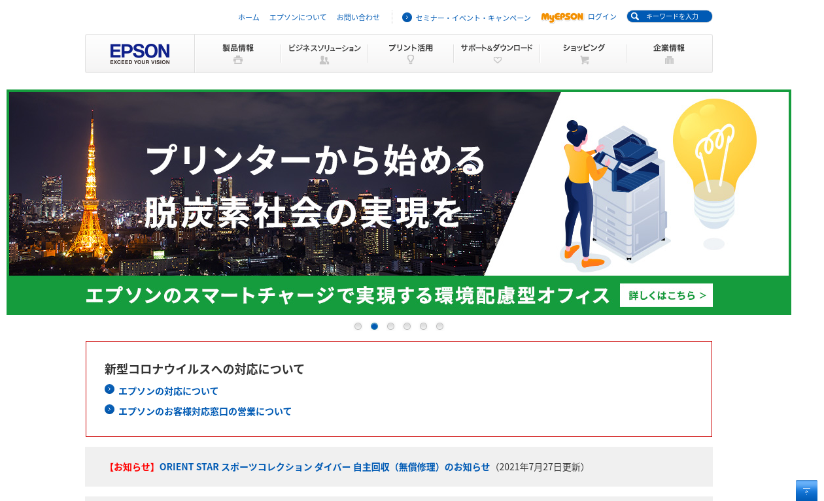Open the ビジネスソリューション menu

tap(324, 54)
